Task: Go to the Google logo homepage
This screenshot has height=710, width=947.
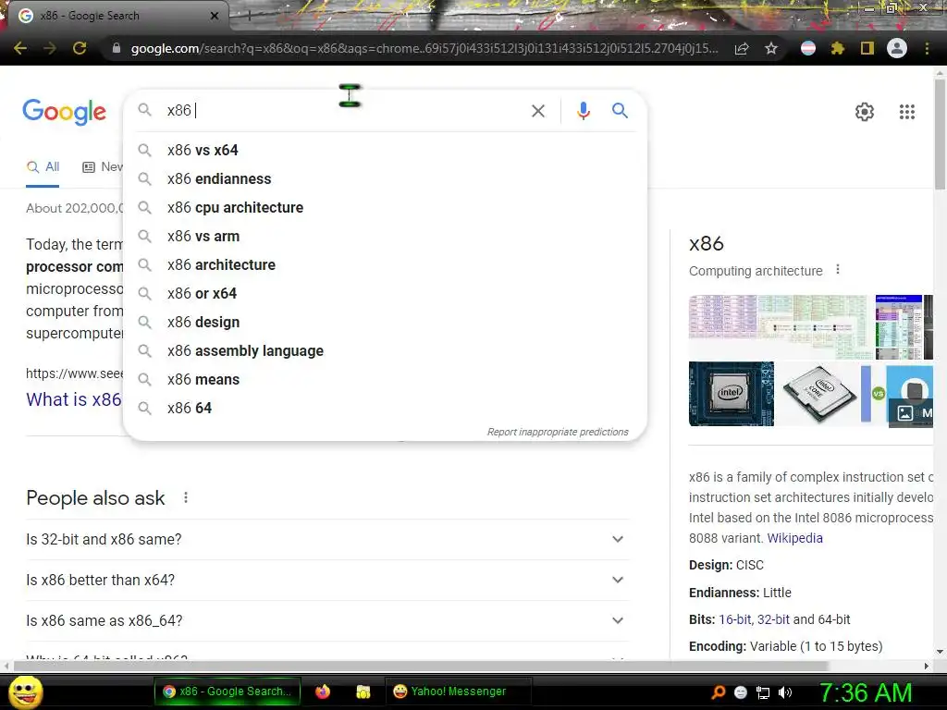Action: pyautogui.click(x=64, y=112)
